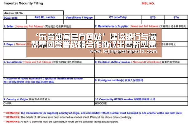Viewport: 188px width, 124px height.
Task: Click the "CY cut-off day" header
Action: (118, 17)
